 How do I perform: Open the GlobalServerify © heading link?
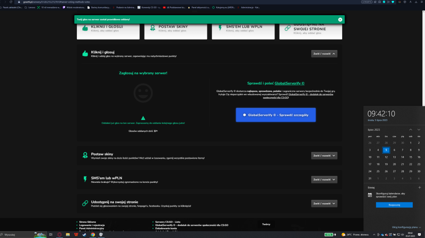click(289, 83)
